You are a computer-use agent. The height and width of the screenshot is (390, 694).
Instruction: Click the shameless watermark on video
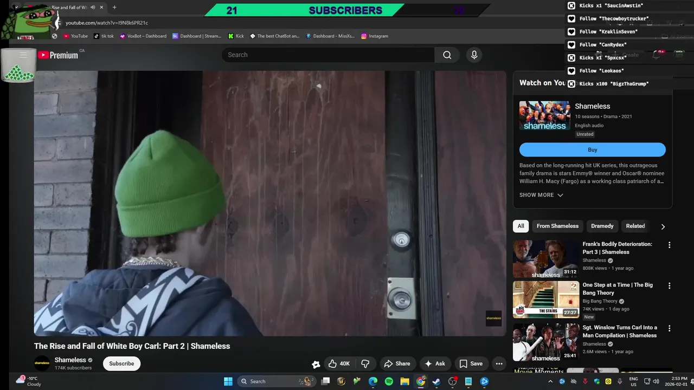[x=493, y=318]
